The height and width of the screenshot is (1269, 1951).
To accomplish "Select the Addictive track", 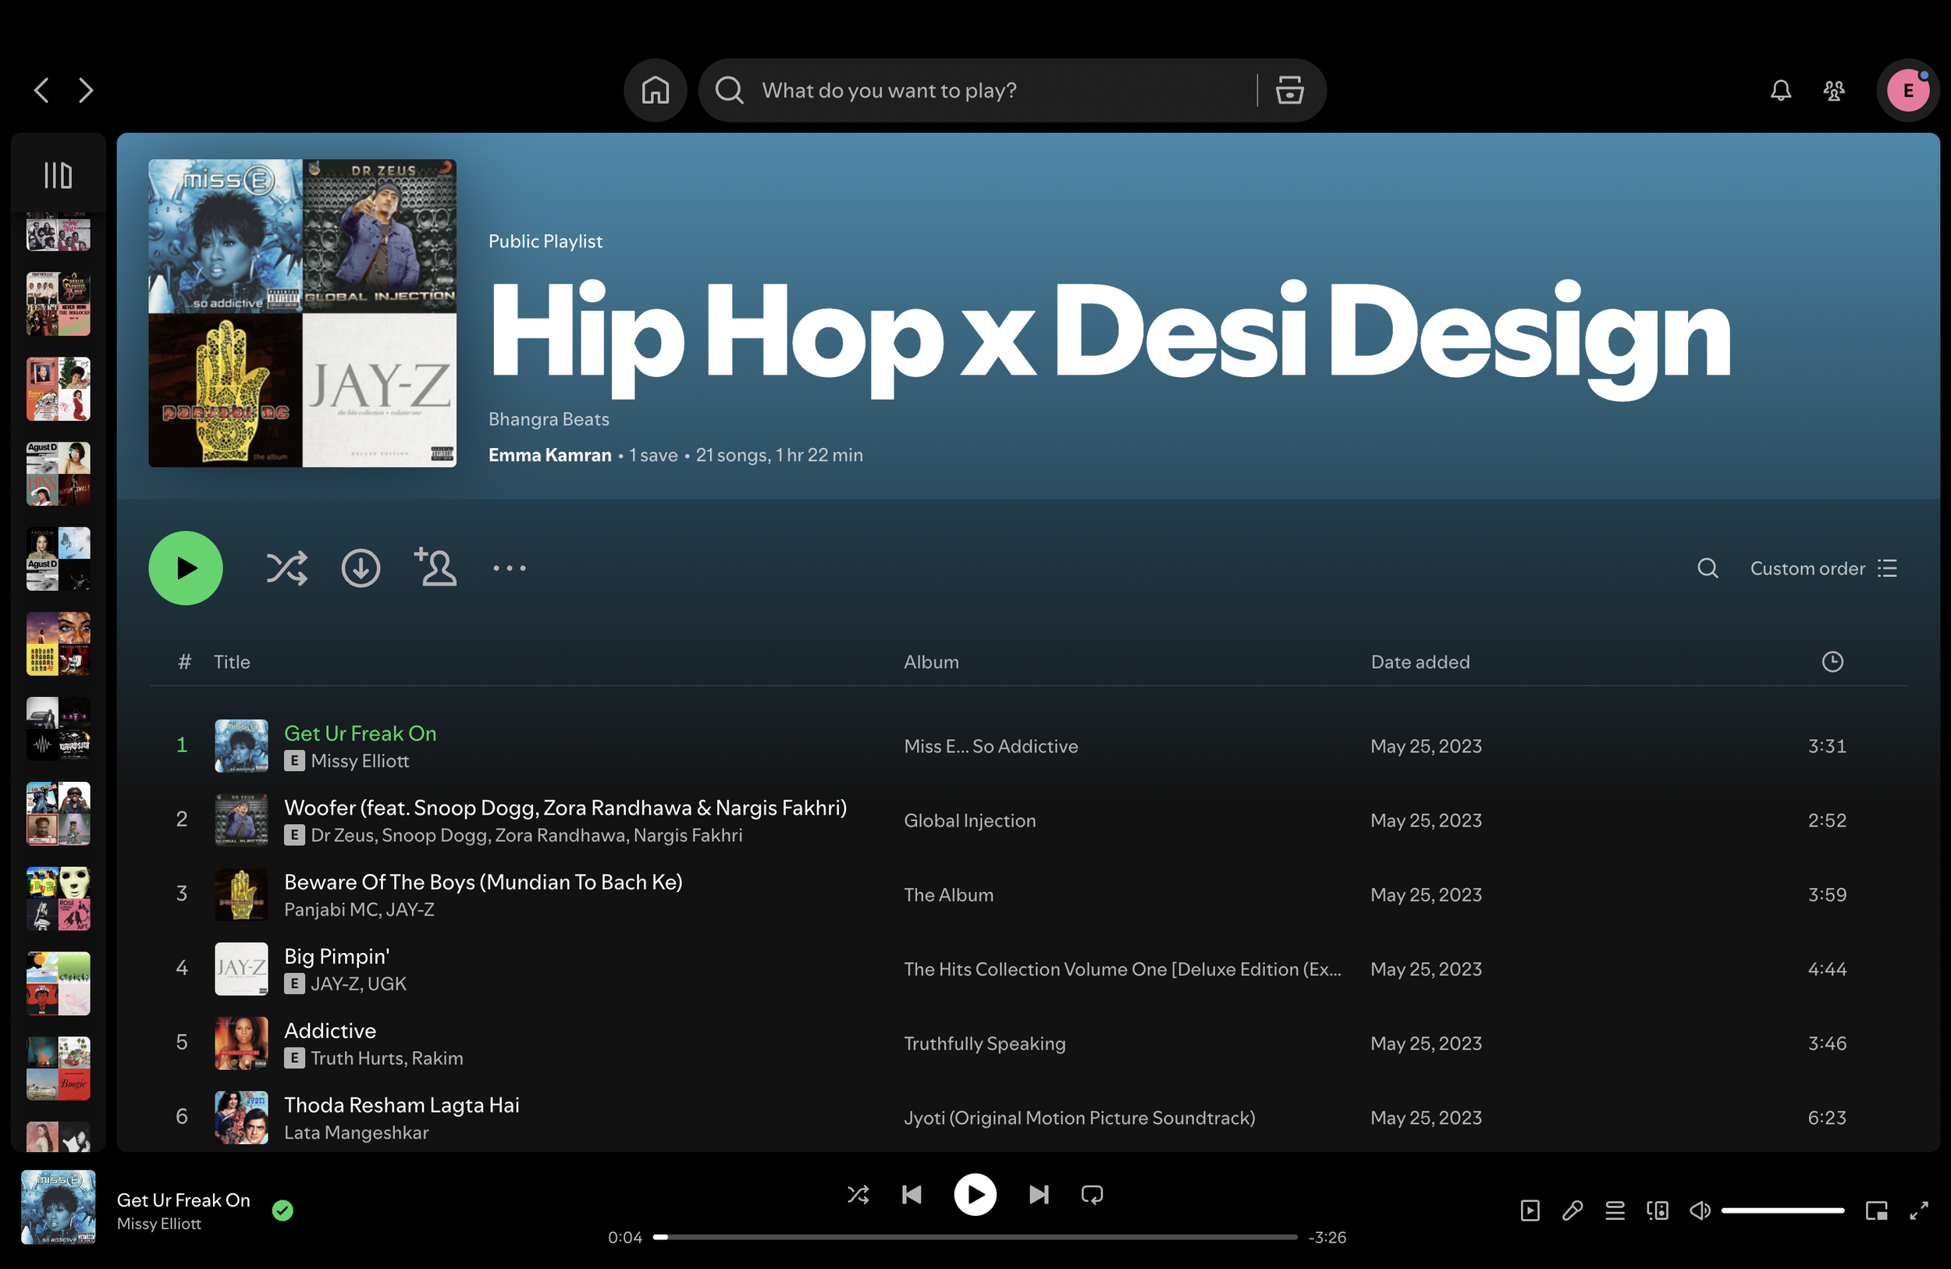I will (329, 1030).
